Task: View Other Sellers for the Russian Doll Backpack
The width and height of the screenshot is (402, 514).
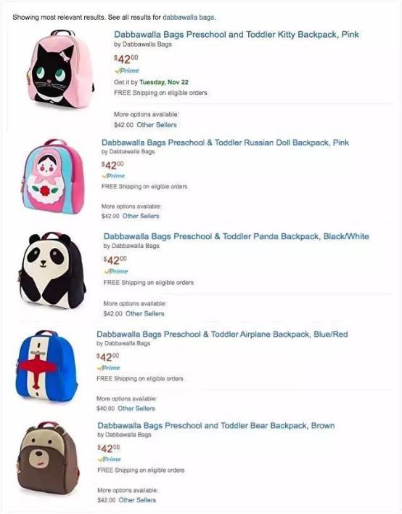Action: (x=141, y=216)
